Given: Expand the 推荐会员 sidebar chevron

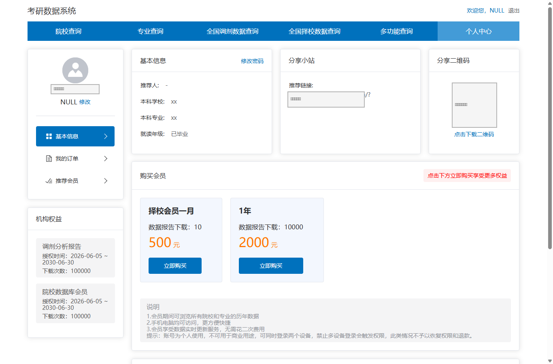Looking at the screenshot, I should point(106,181).
